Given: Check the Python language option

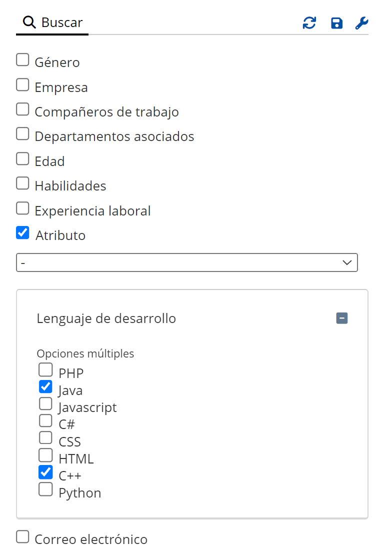Looking at the screenshot, I should pos(45,489).
